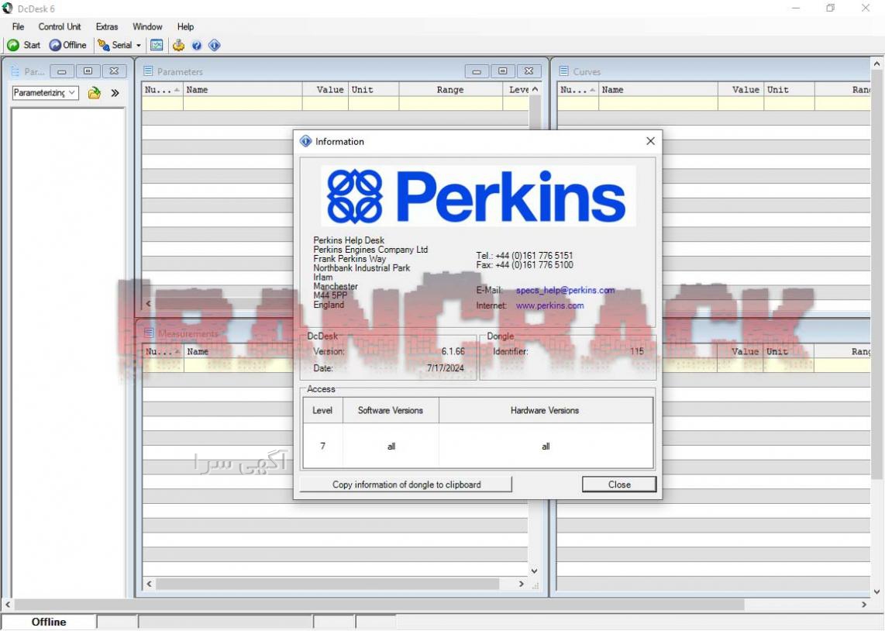
Task: Expand the double chevron overflow button
Action: click(115, 93)
